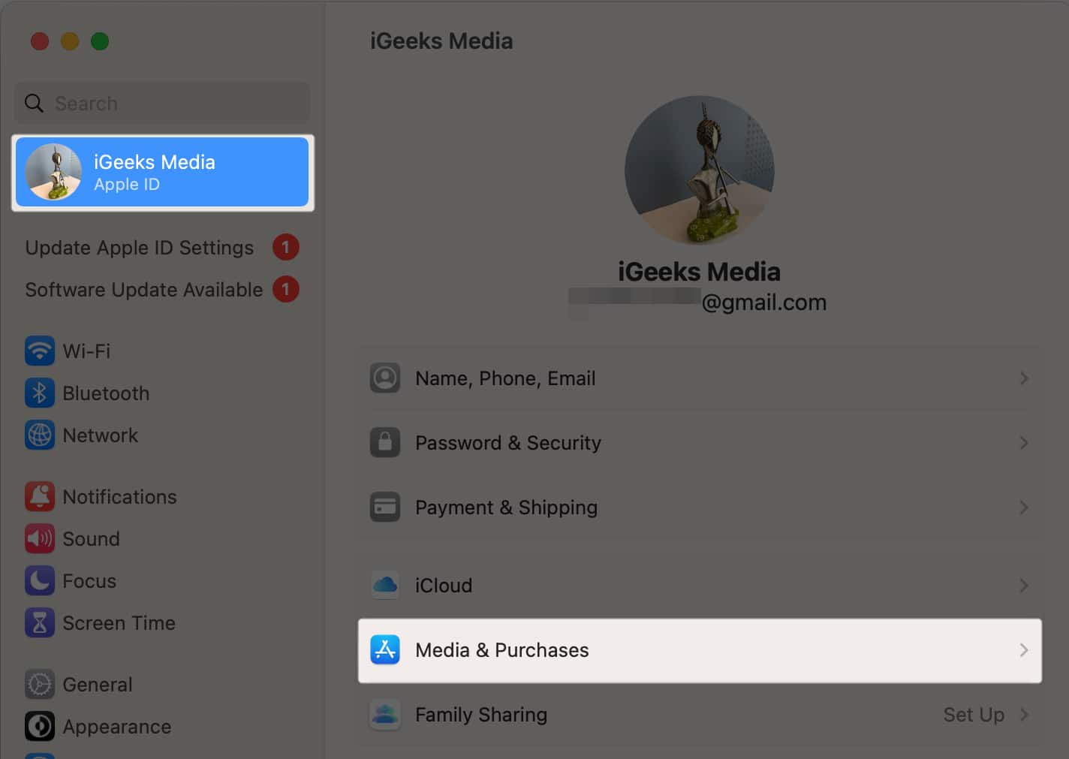The image size is (1069, 759).
Task: Click the iCloud cloud icon
Action: [385, 585]
